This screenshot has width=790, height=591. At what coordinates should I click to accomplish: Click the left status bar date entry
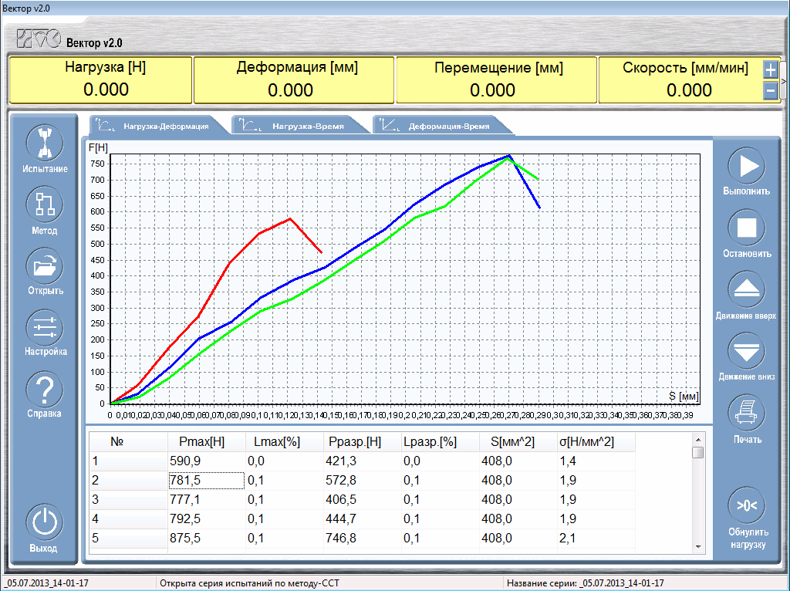pyautogui.click(x=47, y=583)
